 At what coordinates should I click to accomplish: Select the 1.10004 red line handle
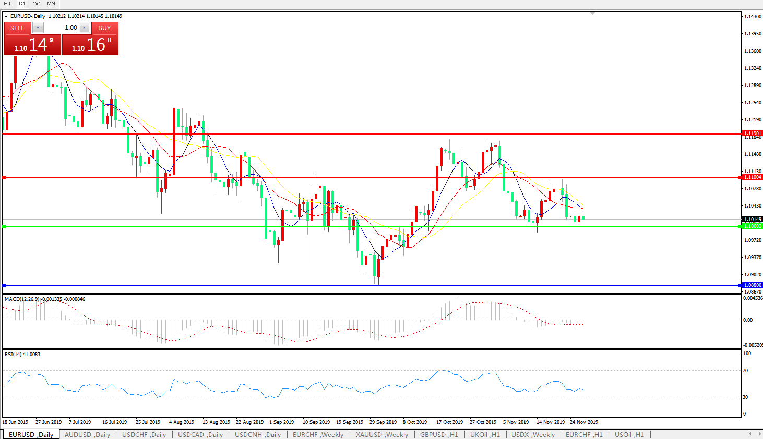(x=4, y=178)
